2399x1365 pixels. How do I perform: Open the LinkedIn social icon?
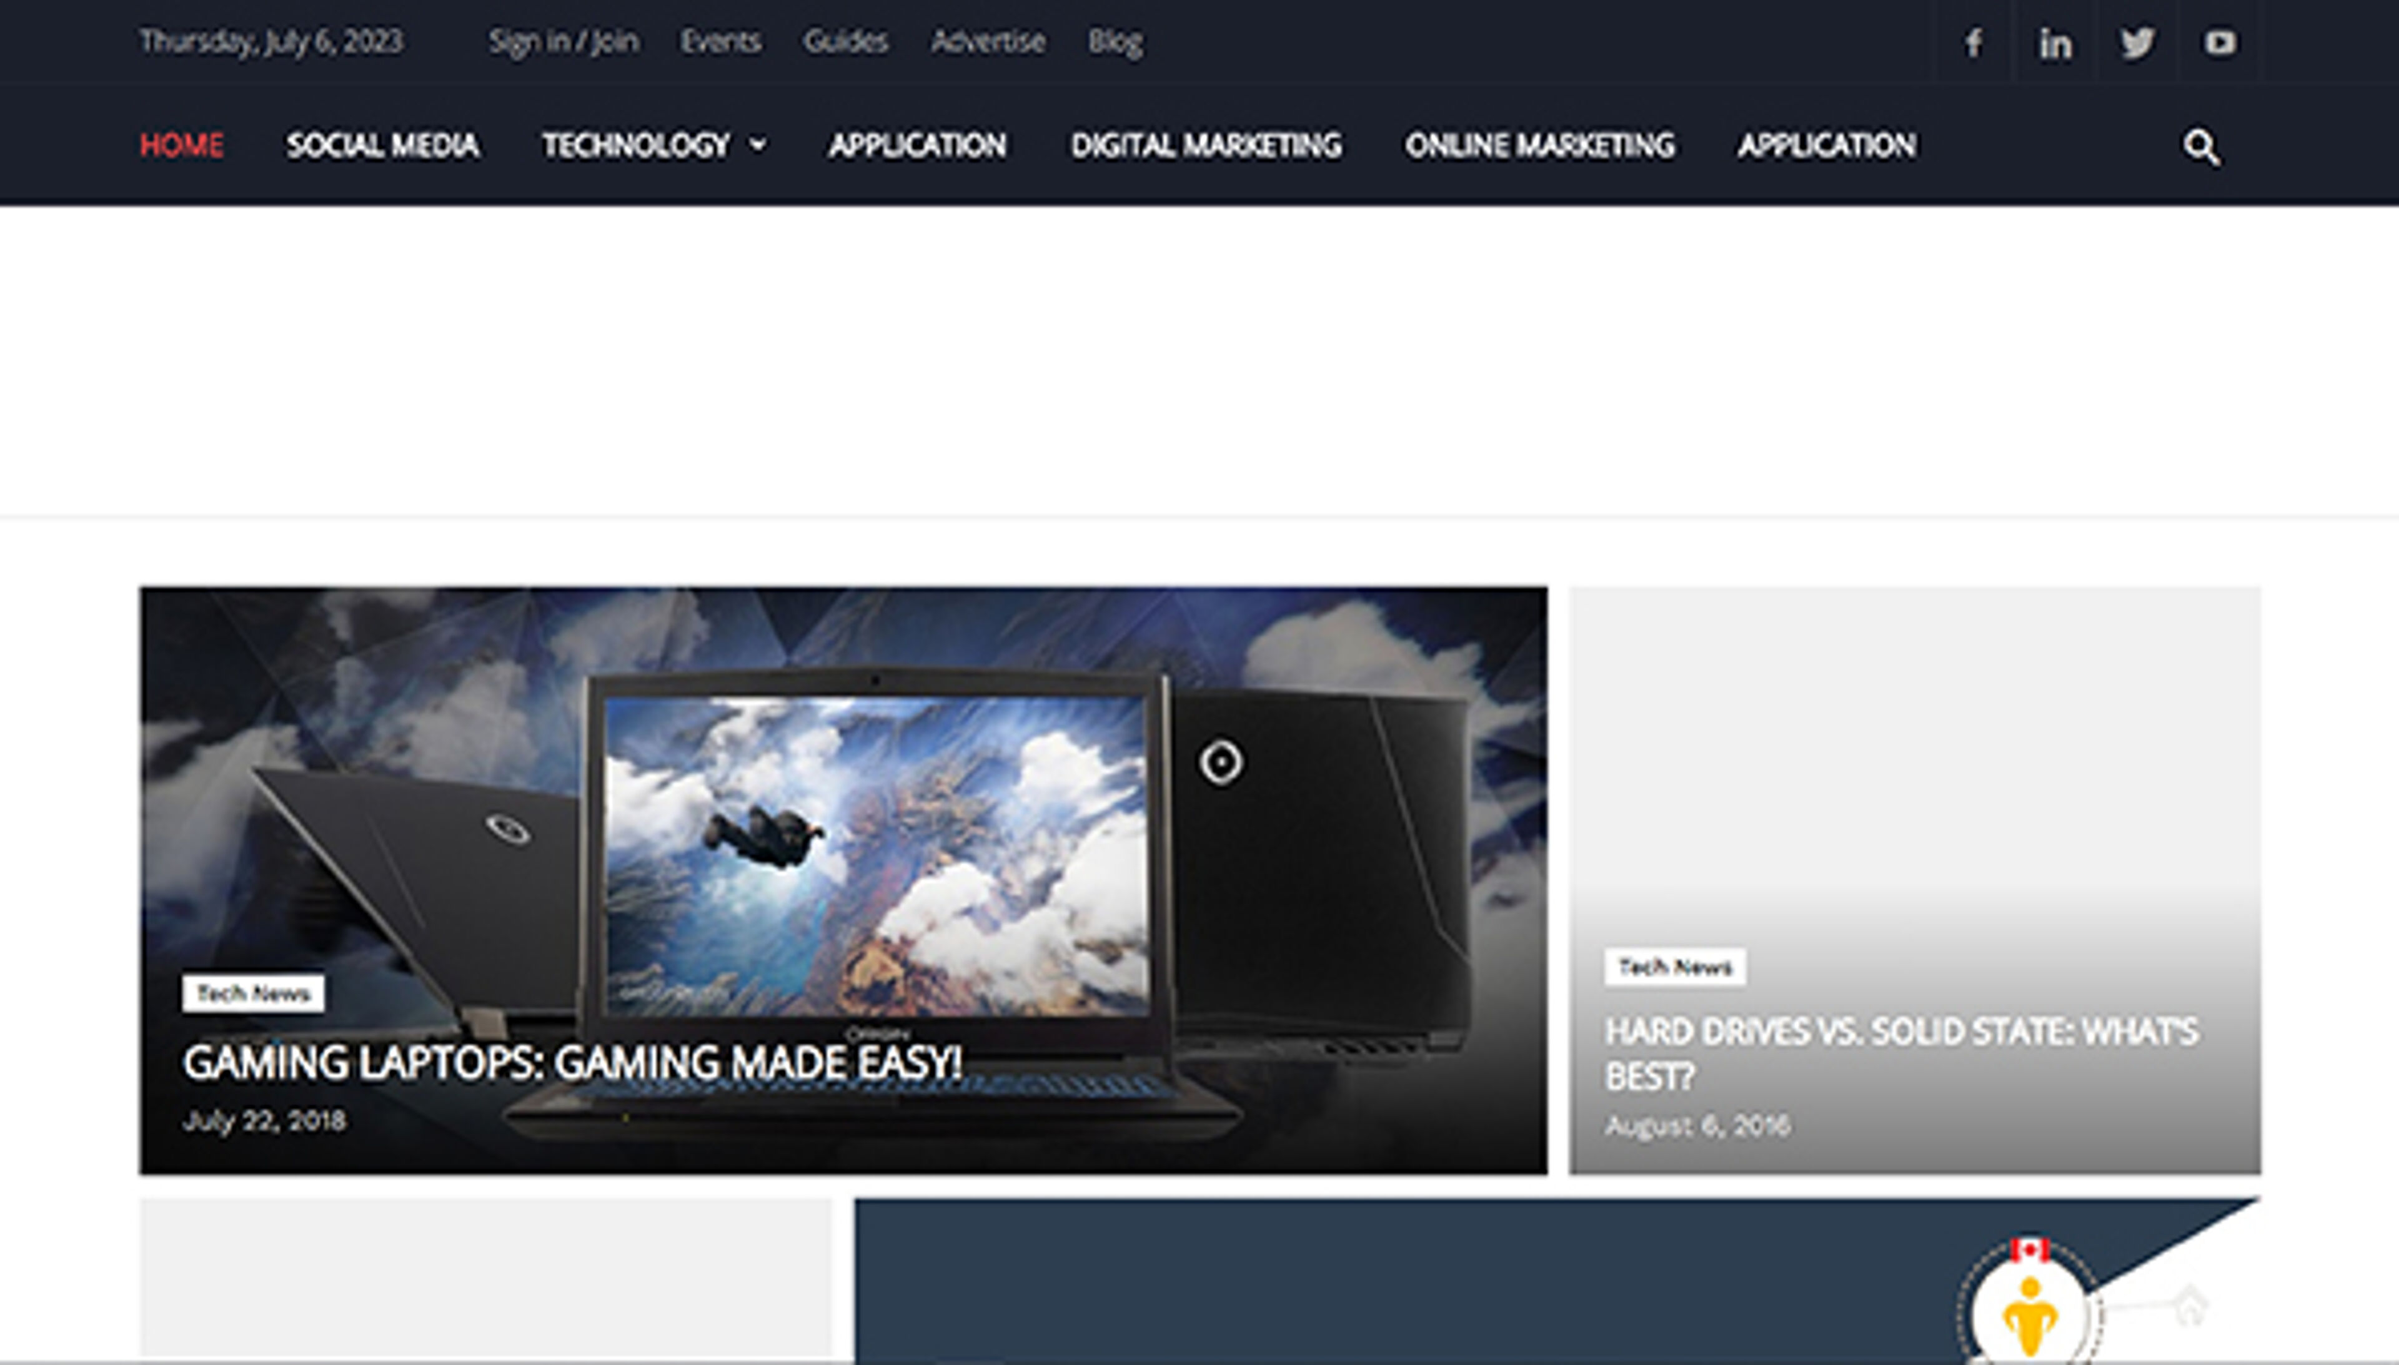pyautogui.click(x=2054, y=43)
